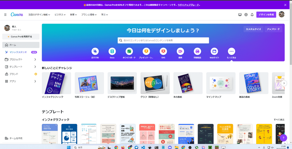The width and height of the screenshot is (292, 149).
Task: Open テンプレート in the sidebar
Action: 21,67
